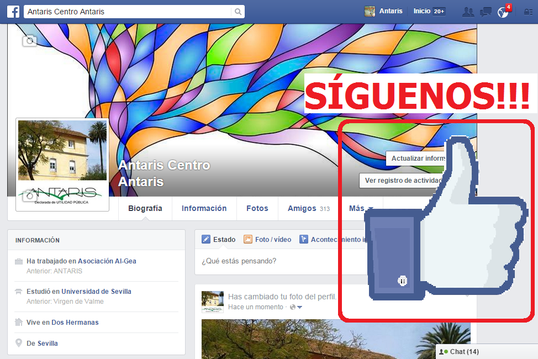The width and height of the screenshot is (538, 359).
Task: Click 'Anterior: ANTARIS' text
Action: [54, 271]
